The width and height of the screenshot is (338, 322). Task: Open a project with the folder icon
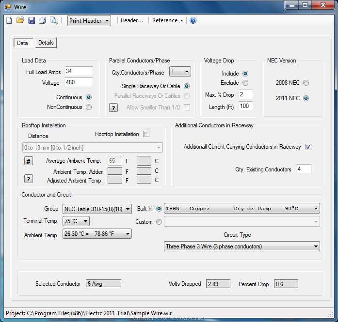point(20,20)
